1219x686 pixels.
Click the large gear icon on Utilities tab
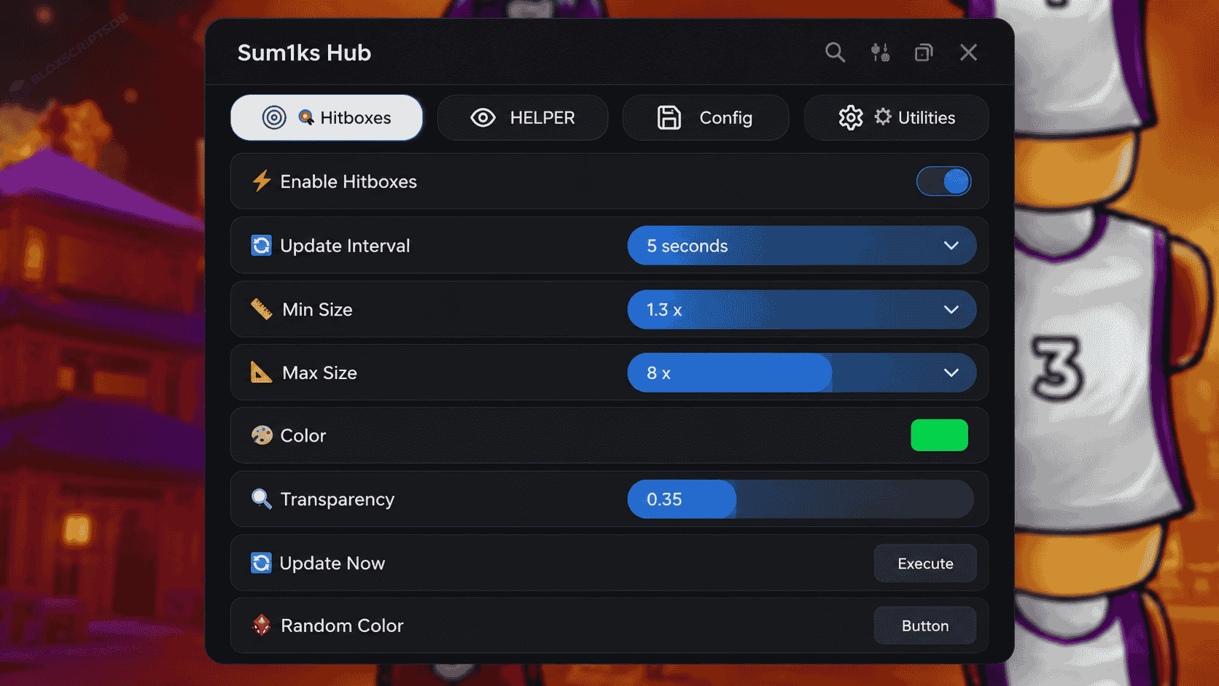tap(850, 117)
